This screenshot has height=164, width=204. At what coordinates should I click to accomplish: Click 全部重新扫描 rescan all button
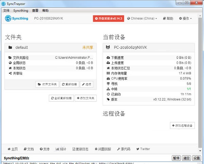coord(61,98)
